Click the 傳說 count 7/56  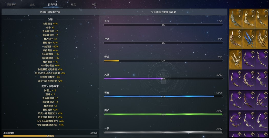coord(220,57)
